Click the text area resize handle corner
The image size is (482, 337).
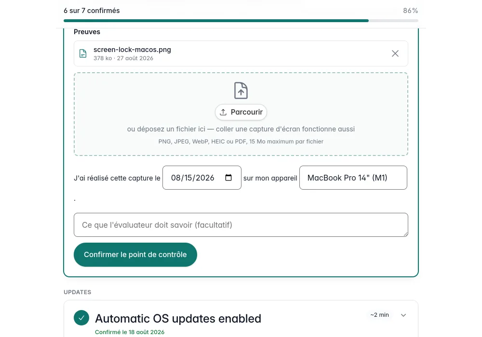coord(405,234)
